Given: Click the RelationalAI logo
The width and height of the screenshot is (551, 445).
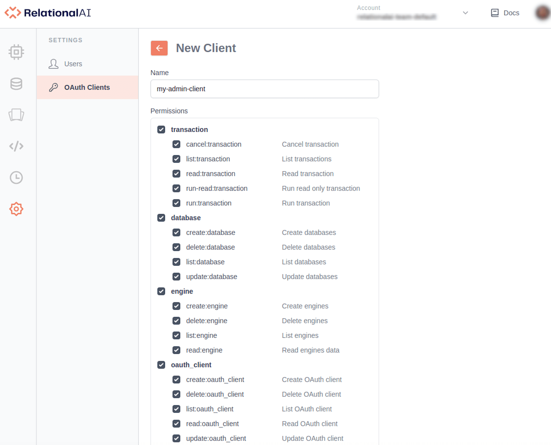Looking at the screenshot, I should tap(48, 13).
